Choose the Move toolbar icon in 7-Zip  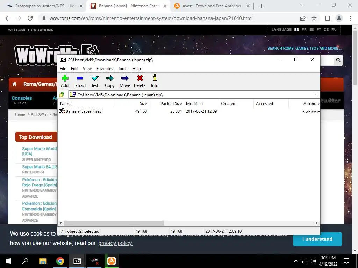(125, 81)
